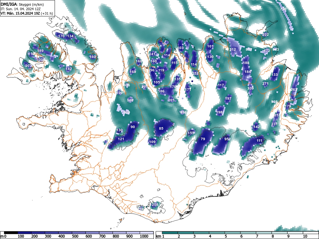Viewport: 319px width, 239px height.
Task: Click the visibility value 133
Action: [274, 75]
